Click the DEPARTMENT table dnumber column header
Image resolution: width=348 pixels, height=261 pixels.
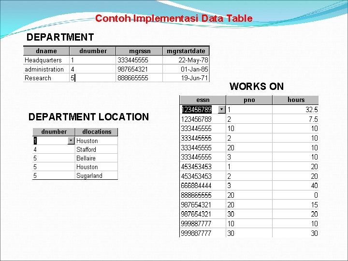(x=93, y=51)
